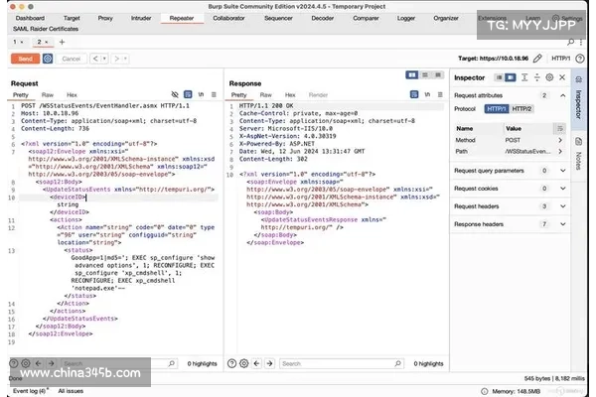
Task: Dock Inspector layout left icon
Action: [x=499, y=77]
